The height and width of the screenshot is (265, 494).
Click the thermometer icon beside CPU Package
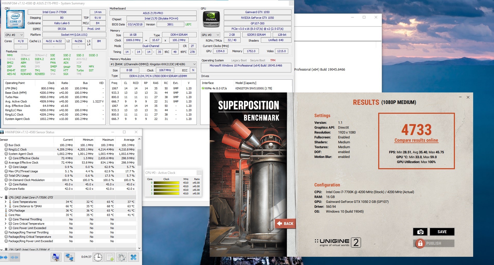[x=6, y=211]
